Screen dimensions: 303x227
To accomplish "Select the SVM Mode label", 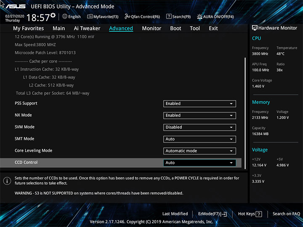I will click(x=24, y=127).
